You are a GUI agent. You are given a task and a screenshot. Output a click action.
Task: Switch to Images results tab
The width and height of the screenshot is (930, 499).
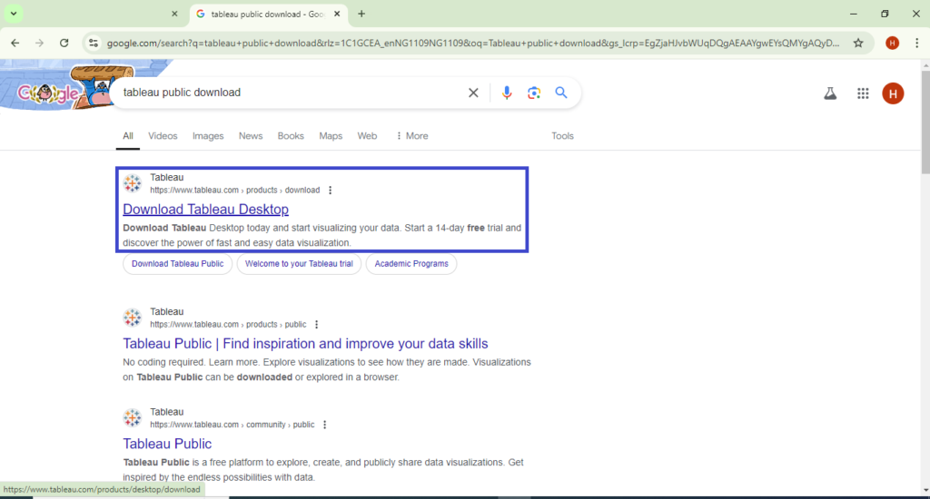click(x=208, y=136)
